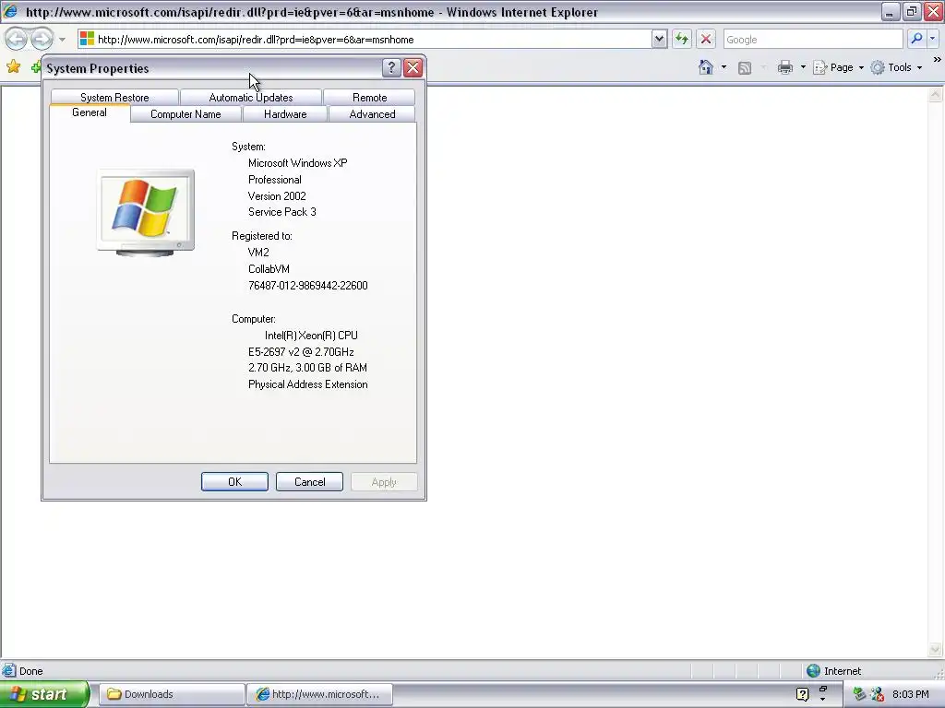Click the Windows Start button
The image size is (945, 708).
pyautogui.click(x=43, y=694)
